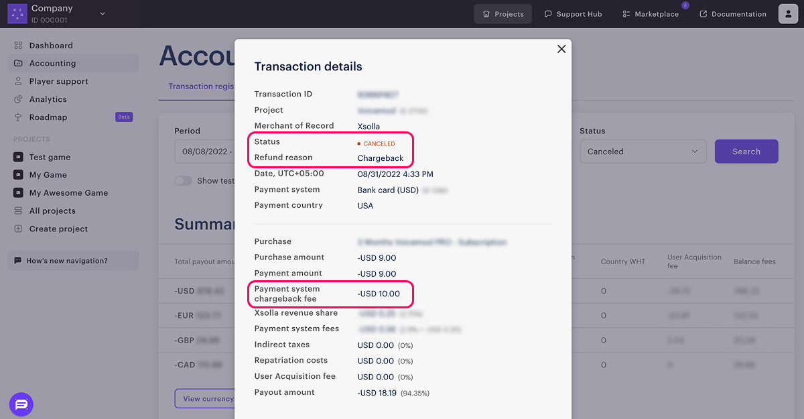Select My Awesome Game project
The image size is (804, 419).
tap(68, 193)
